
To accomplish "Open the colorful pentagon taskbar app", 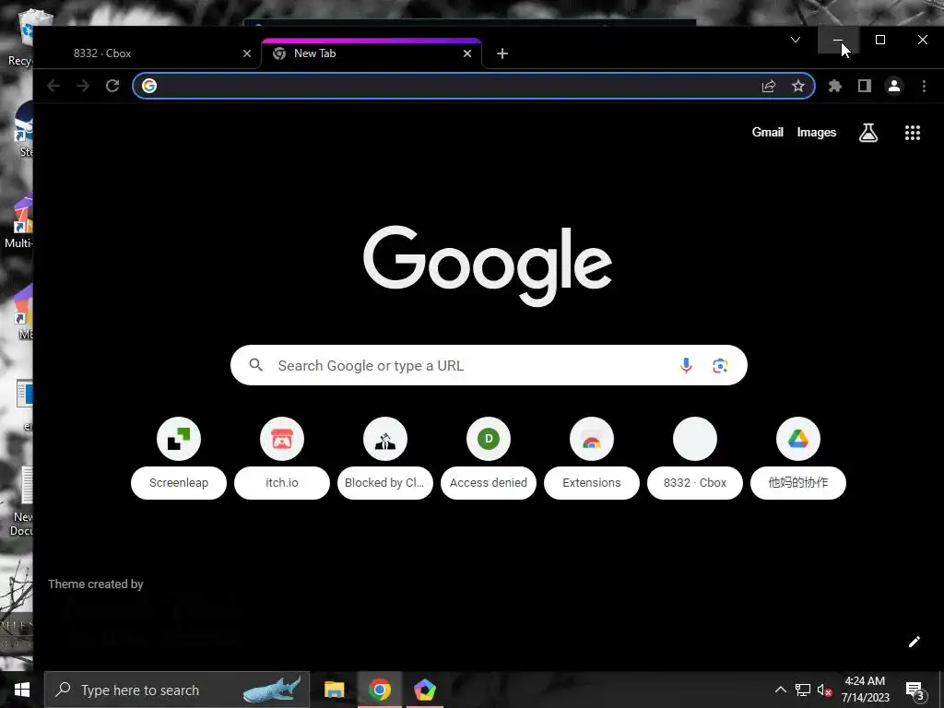I will (x=424, y=690).
